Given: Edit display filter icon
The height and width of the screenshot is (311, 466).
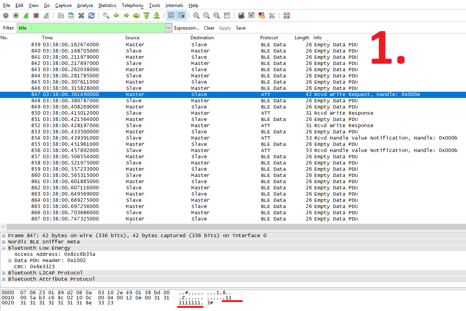Looking at the screenshot, I should 251,16.
